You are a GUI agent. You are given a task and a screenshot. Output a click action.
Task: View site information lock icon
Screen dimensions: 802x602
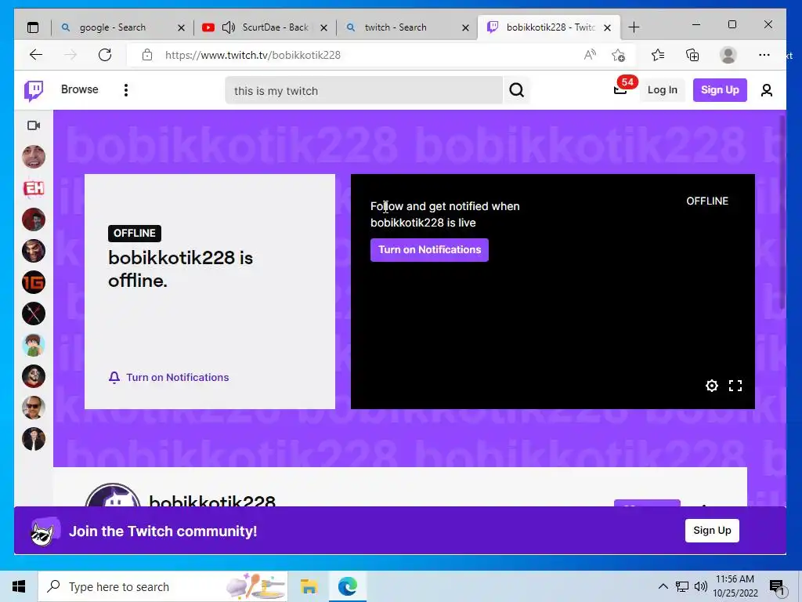[147, 55]
